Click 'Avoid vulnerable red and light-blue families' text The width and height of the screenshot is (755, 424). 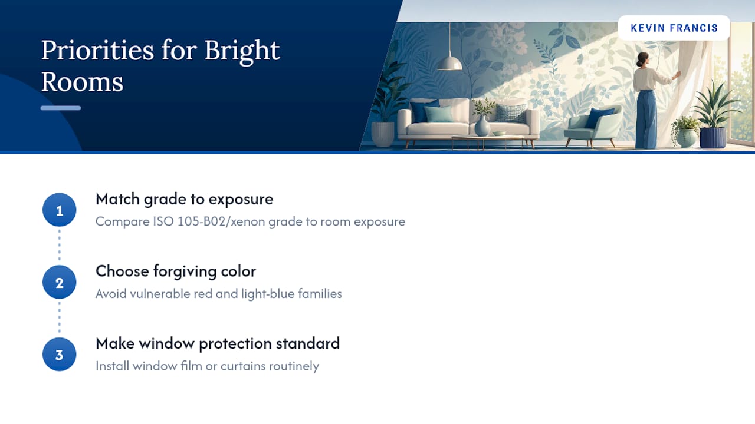pos(219,293)
